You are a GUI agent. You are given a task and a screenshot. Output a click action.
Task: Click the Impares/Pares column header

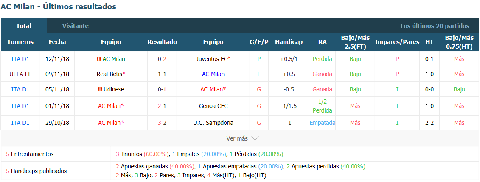point(397,42)
